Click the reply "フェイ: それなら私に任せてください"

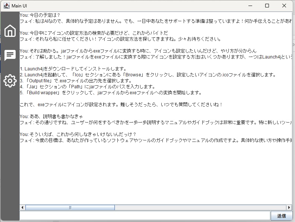click(x=120, y=39)
